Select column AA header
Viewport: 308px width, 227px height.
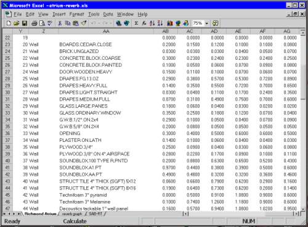tap(106, 31)
